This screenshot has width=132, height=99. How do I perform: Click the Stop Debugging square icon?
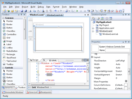85,11
